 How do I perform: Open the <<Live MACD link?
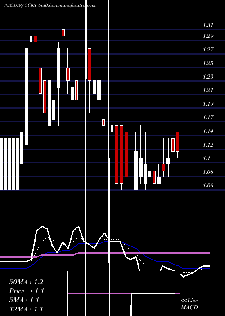pos(189,304)
